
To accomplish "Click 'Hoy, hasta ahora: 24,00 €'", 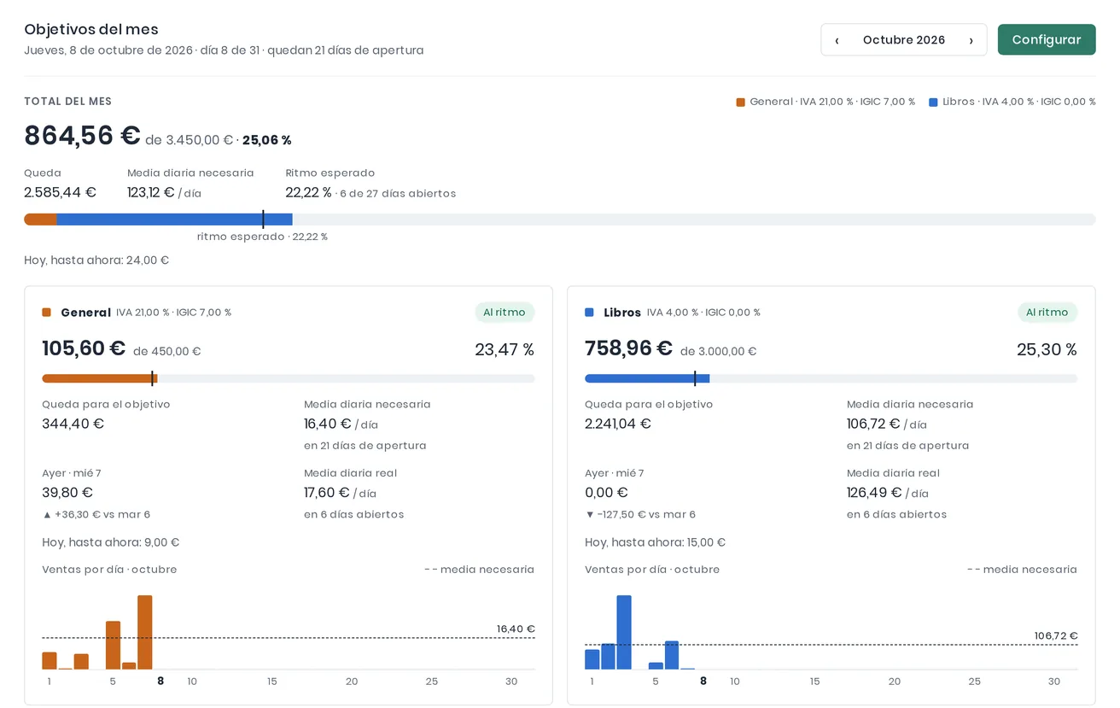I will tap(96, 260).
